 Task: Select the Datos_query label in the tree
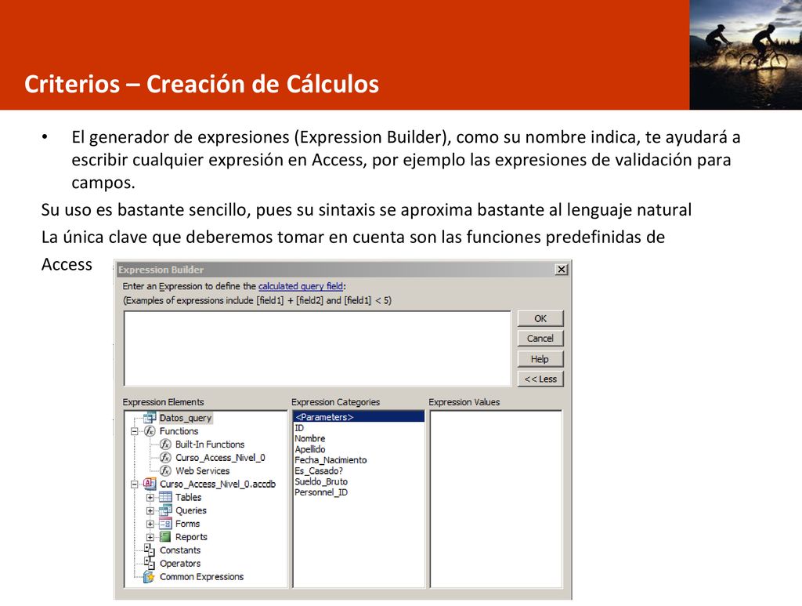185,418
